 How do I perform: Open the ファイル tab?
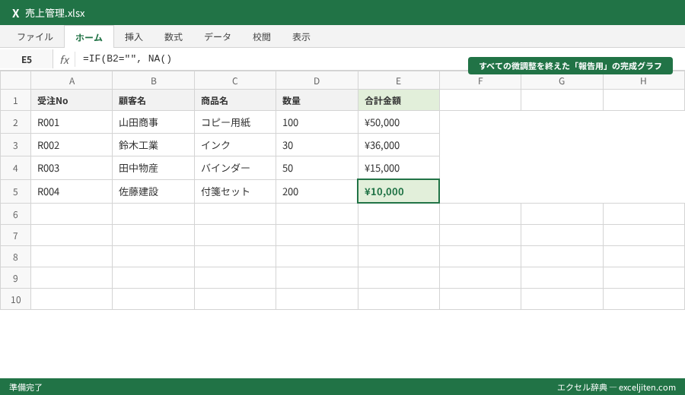(x=35, y=37)
